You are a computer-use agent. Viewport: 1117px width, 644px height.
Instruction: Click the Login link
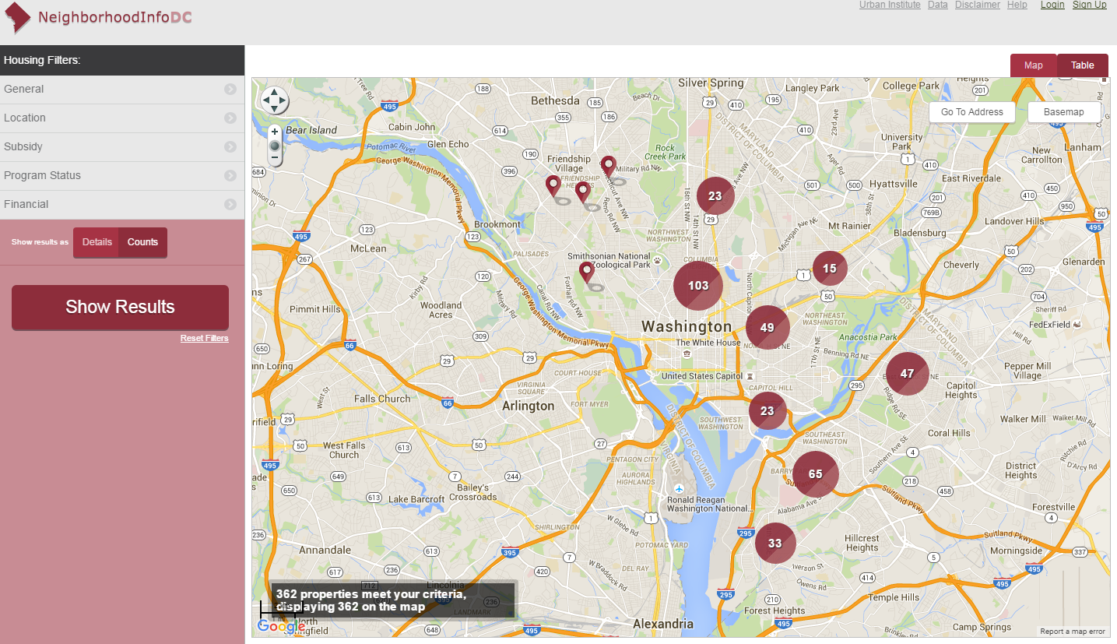coord(1052,5)
